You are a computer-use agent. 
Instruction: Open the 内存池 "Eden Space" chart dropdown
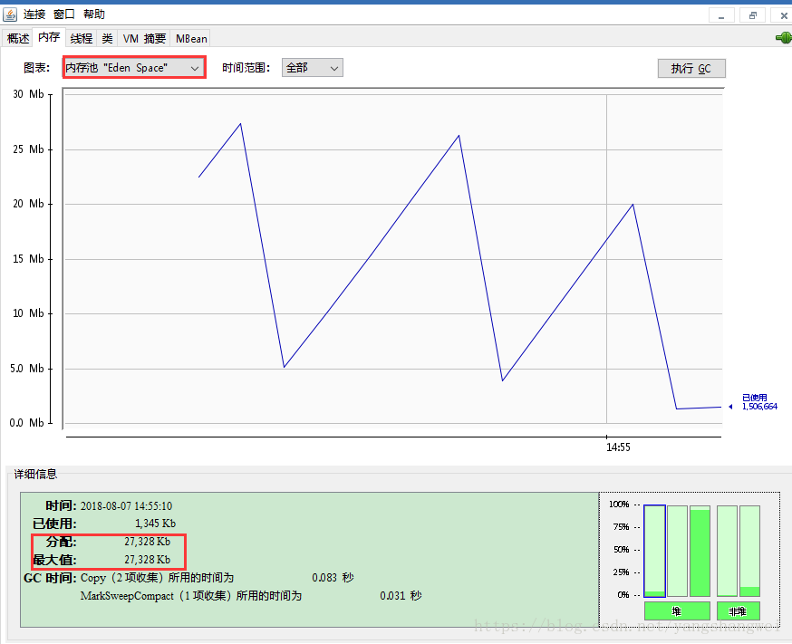[x=133, y=68]
